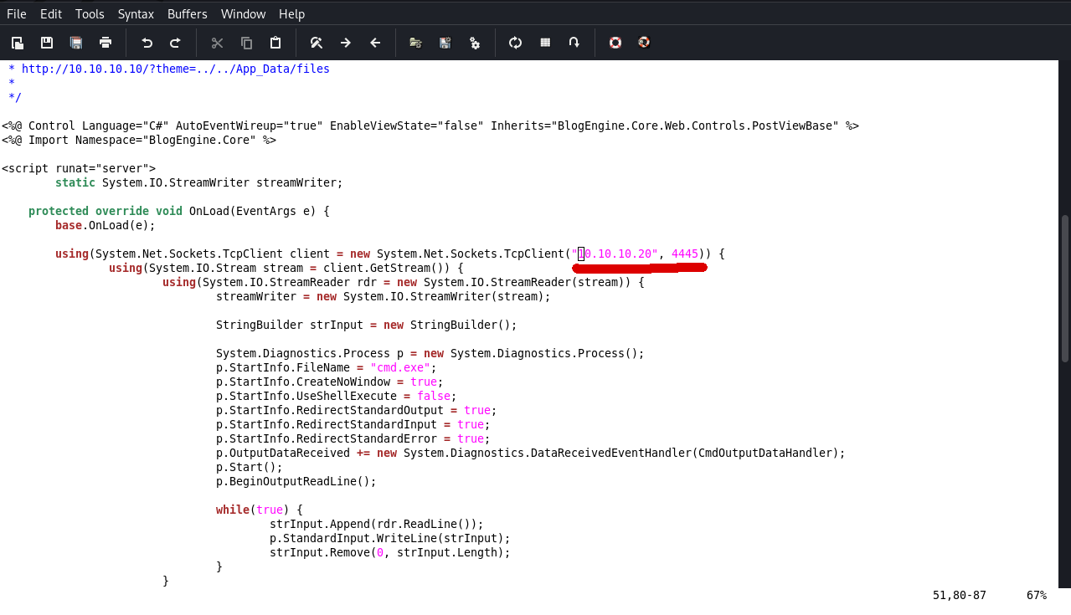Click the Copy icon in toolbar
Image resolution: width=1071 pixels, height=615 pixels.
(x=246, y=43)
